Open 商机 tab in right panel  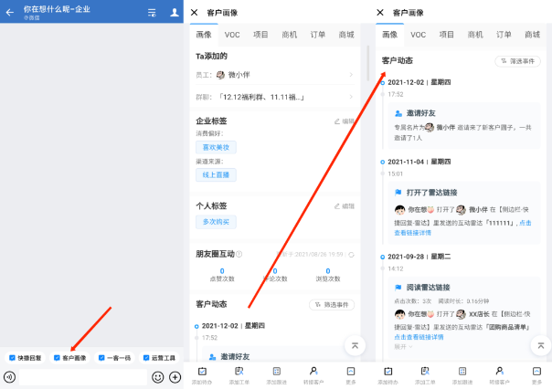coord(475,35)
